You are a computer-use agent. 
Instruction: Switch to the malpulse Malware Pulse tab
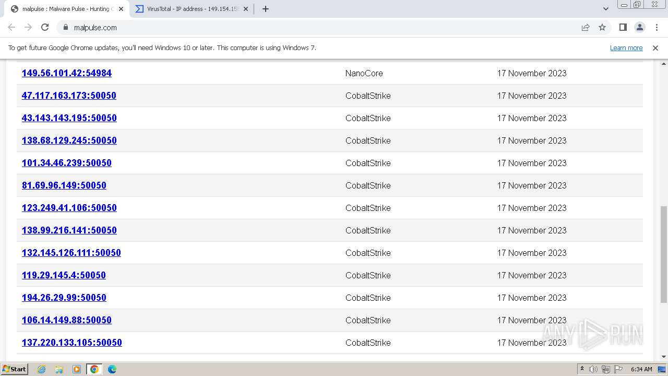[x=66, y=9]
